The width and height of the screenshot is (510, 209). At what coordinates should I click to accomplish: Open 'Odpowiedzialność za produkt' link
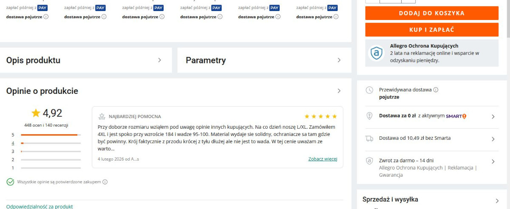(40, 206)
